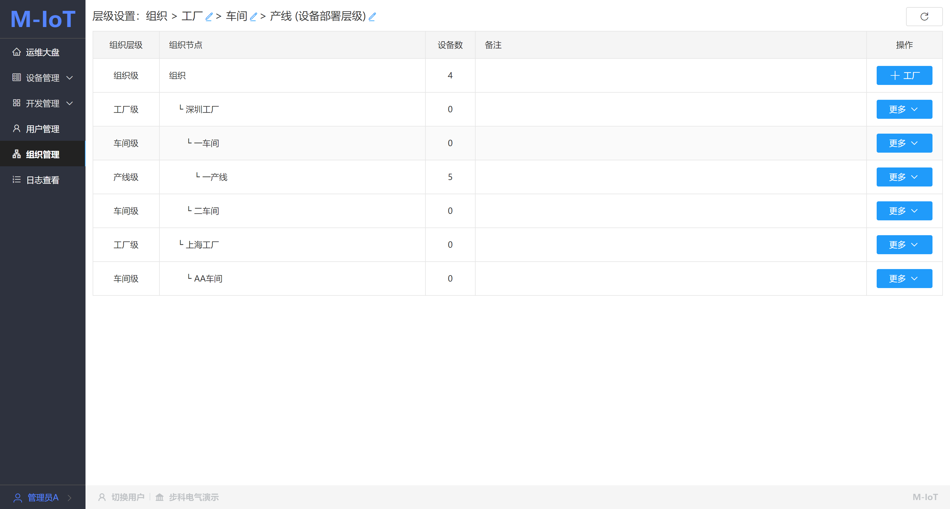Click the org-tree icon beside 组织管理

coord(17,154)
